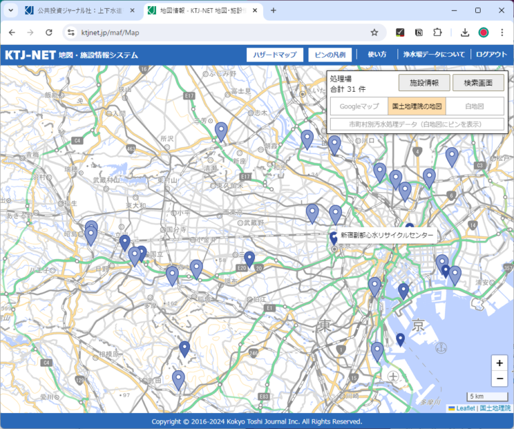Open the browser downloads icon

click(x=464, y=32)
